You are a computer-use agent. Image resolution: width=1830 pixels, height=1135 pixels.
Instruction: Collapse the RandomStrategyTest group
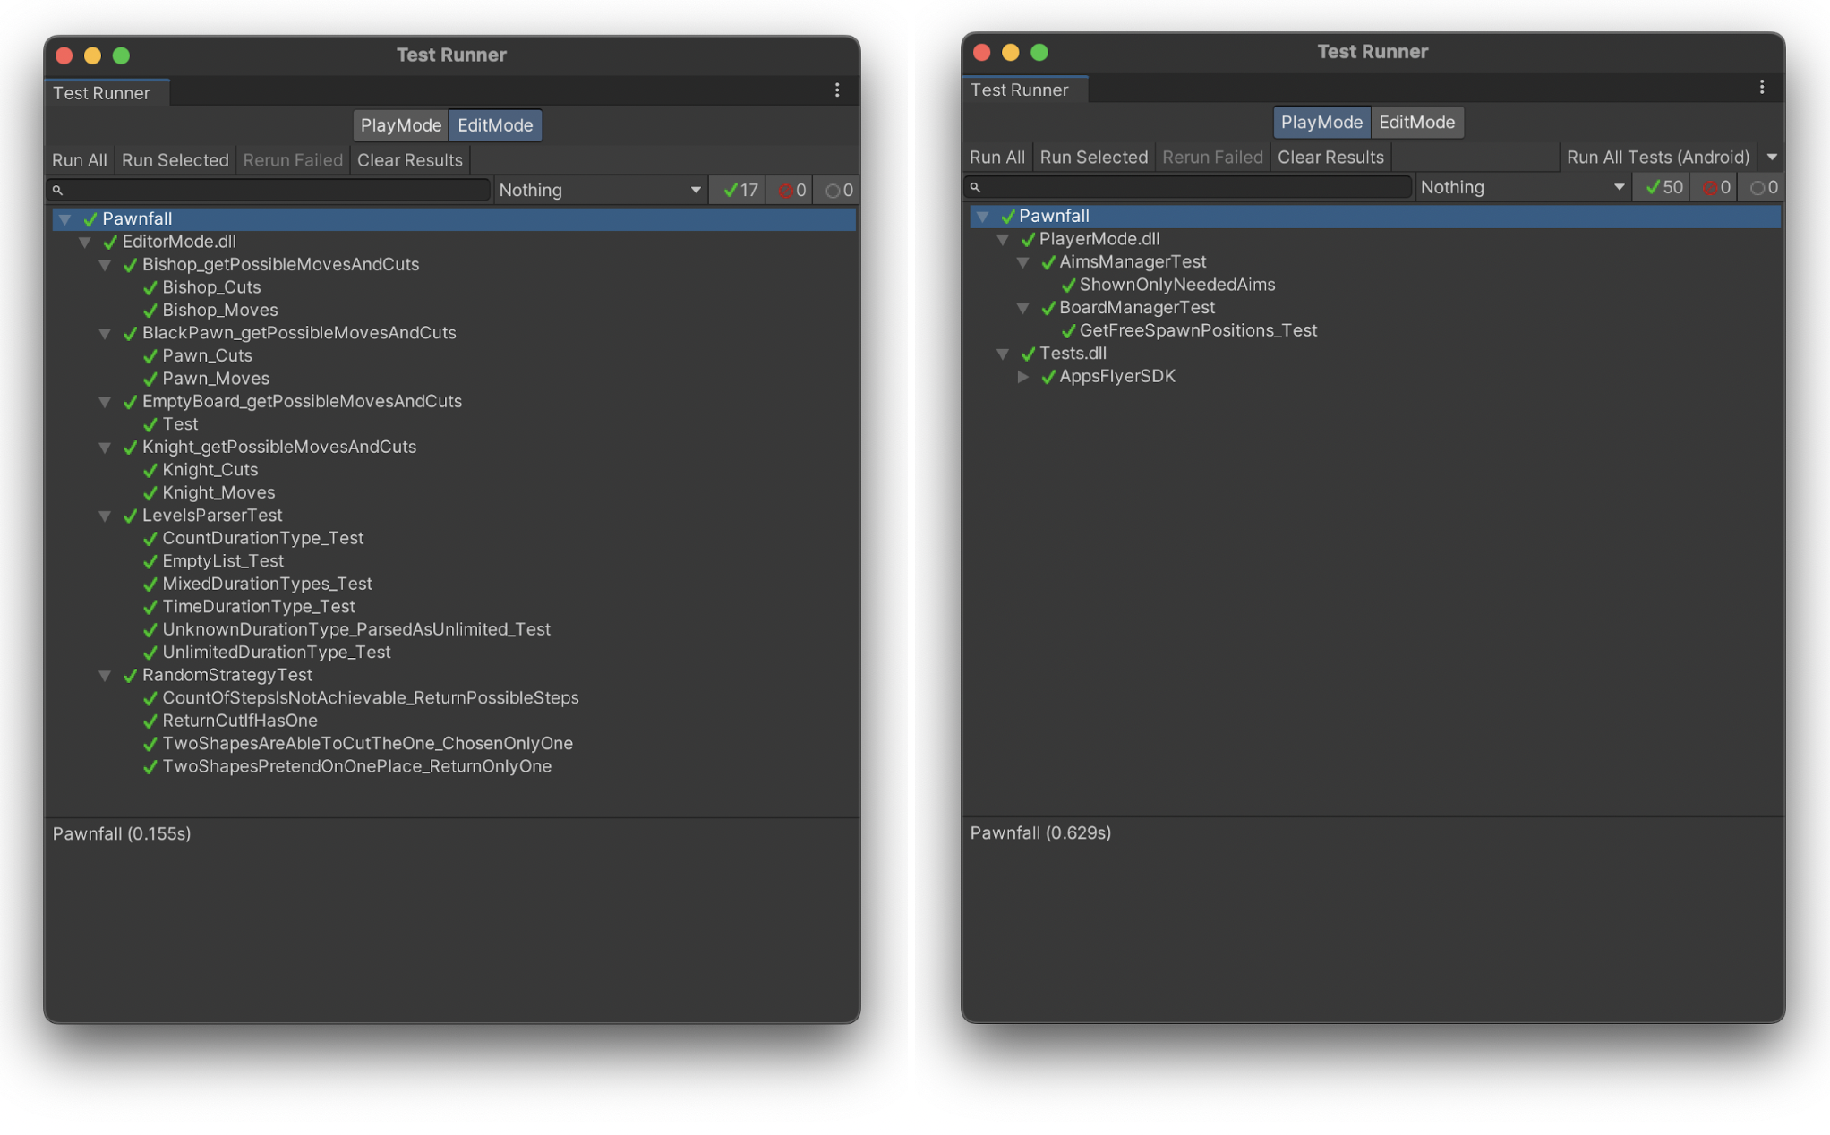105,676
